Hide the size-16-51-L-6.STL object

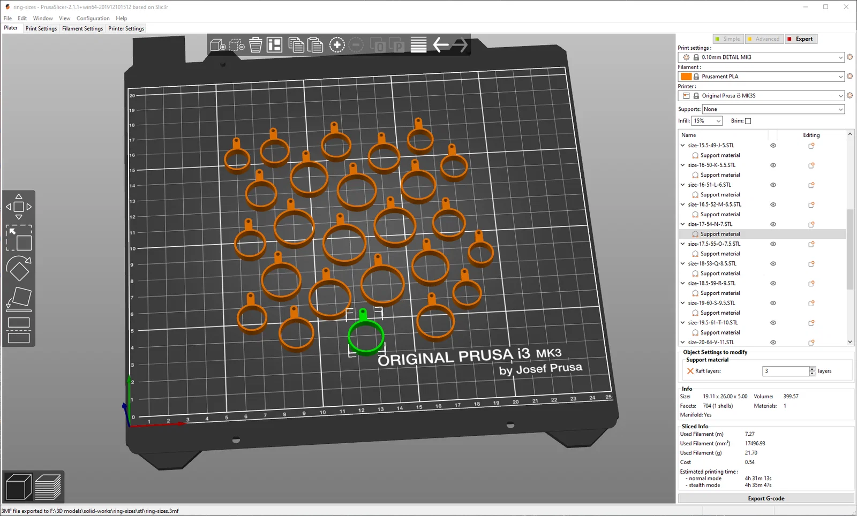[773, 185]
